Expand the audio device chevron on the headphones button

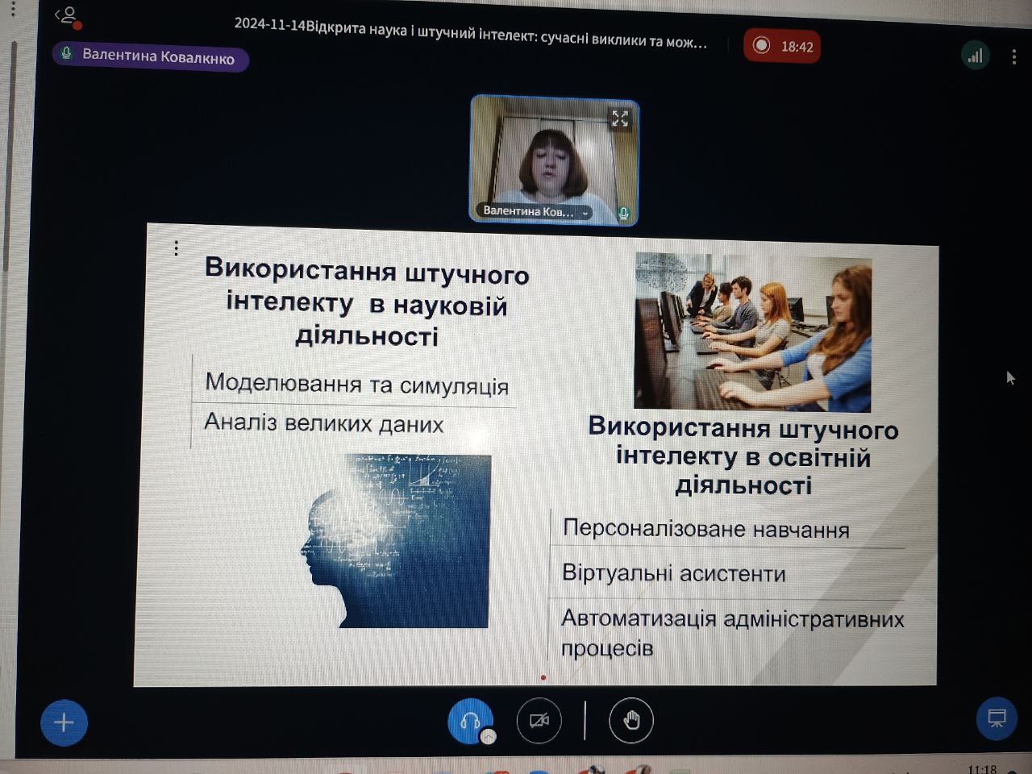pyautogui.click(x=488, y=736)
